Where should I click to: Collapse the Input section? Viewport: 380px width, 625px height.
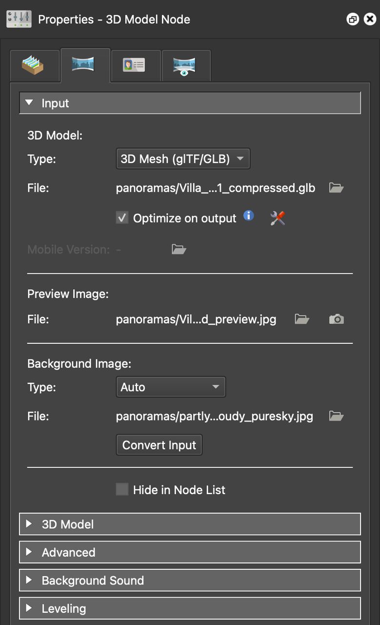[190, 103]
